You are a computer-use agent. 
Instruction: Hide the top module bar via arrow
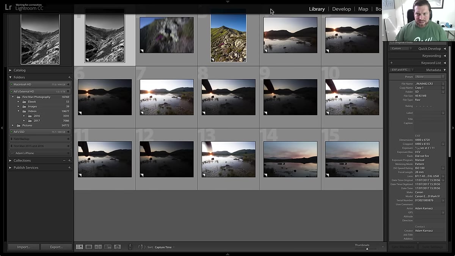pos(227,2)
